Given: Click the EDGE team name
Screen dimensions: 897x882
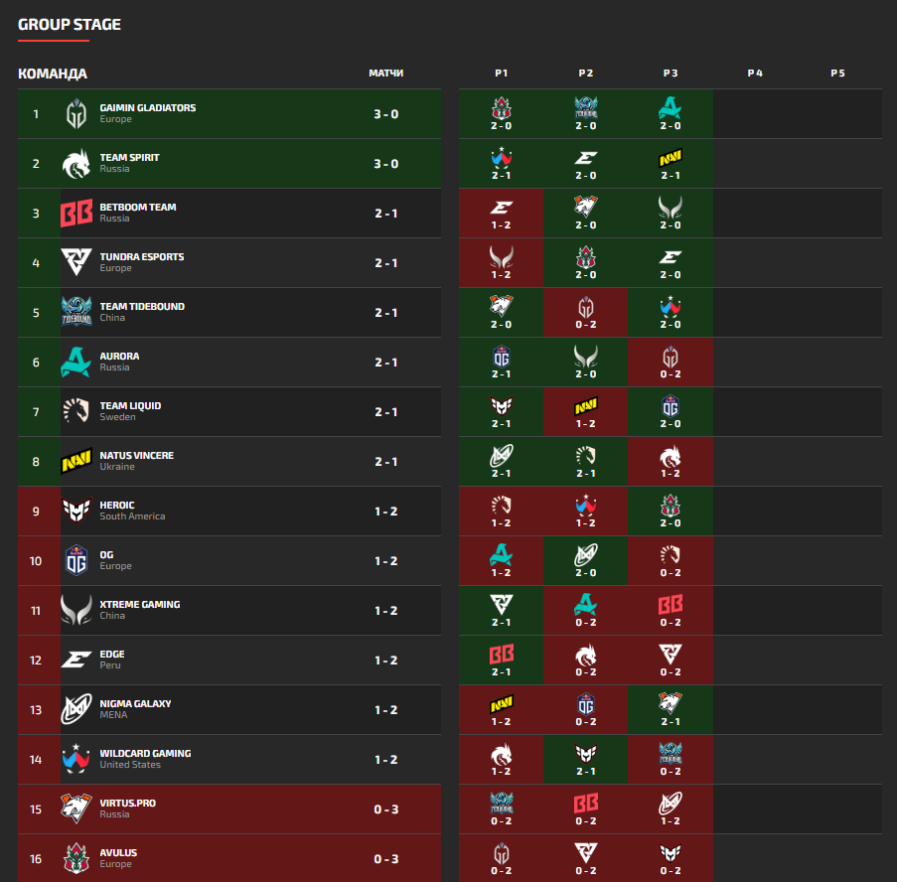Looking at the screenshot, I should [112, 655].
